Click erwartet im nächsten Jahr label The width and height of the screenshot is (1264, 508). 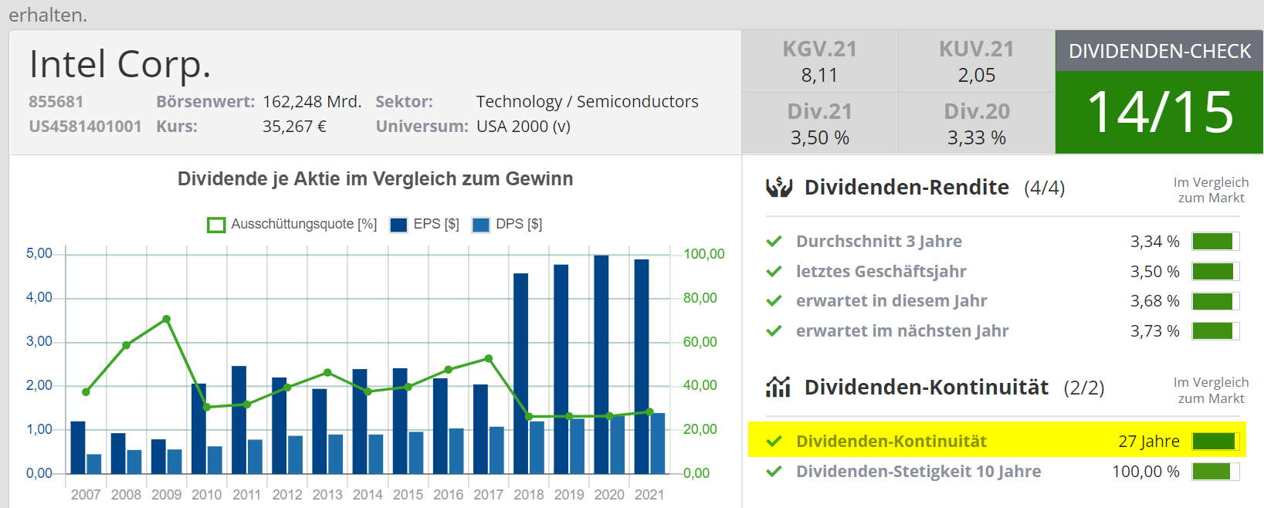902,331
